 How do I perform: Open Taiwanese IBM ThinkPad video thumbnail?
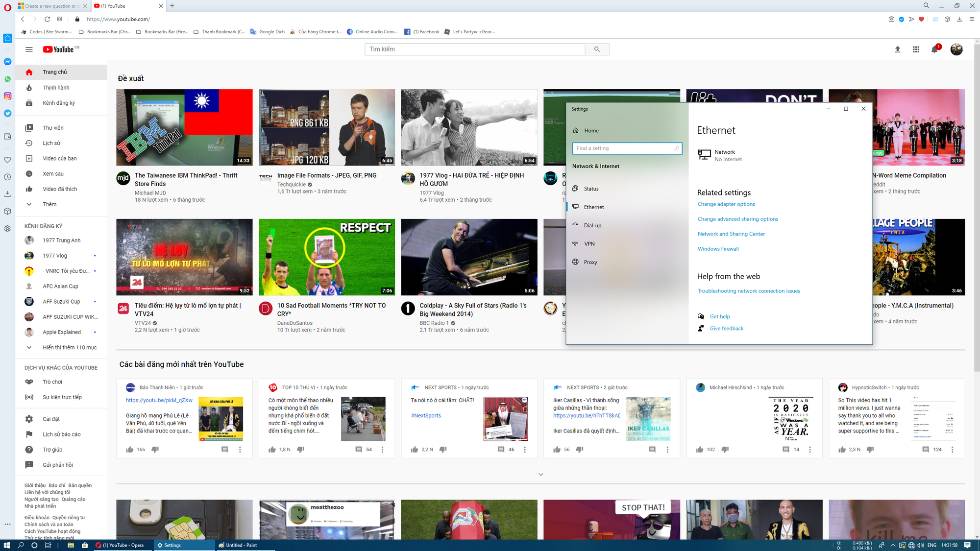pos(184,127)
